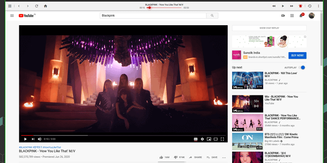
Task: Open the three-dot menu in top toolbar
Action: coord(318,6)
